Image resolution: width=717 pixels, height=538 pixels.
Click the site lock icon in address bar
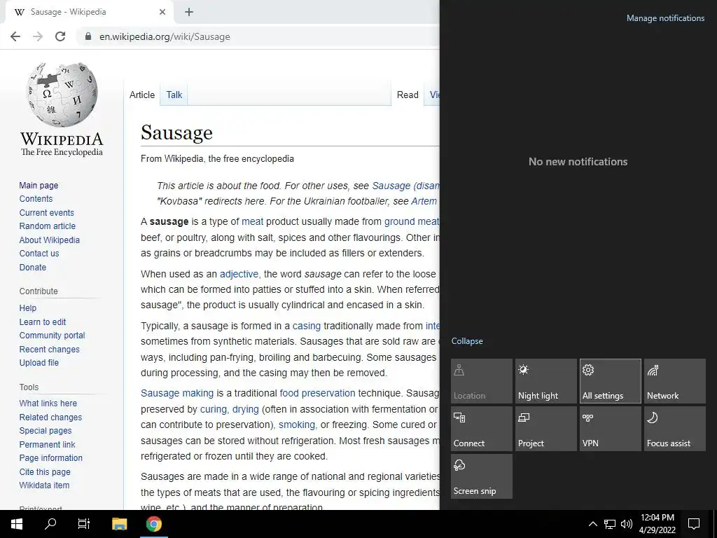[x=88, y=36]
